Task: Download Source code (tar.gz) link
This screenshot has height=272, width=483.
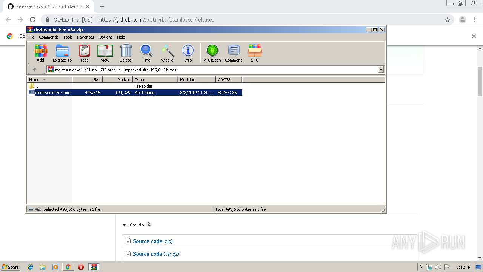Action: tap(156, 254)
